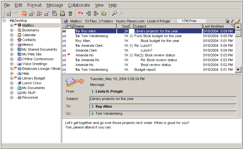The height and width of the screenshot is (149, 243).
Task: Click the Subject field in message preview
Action: (163, 99)
